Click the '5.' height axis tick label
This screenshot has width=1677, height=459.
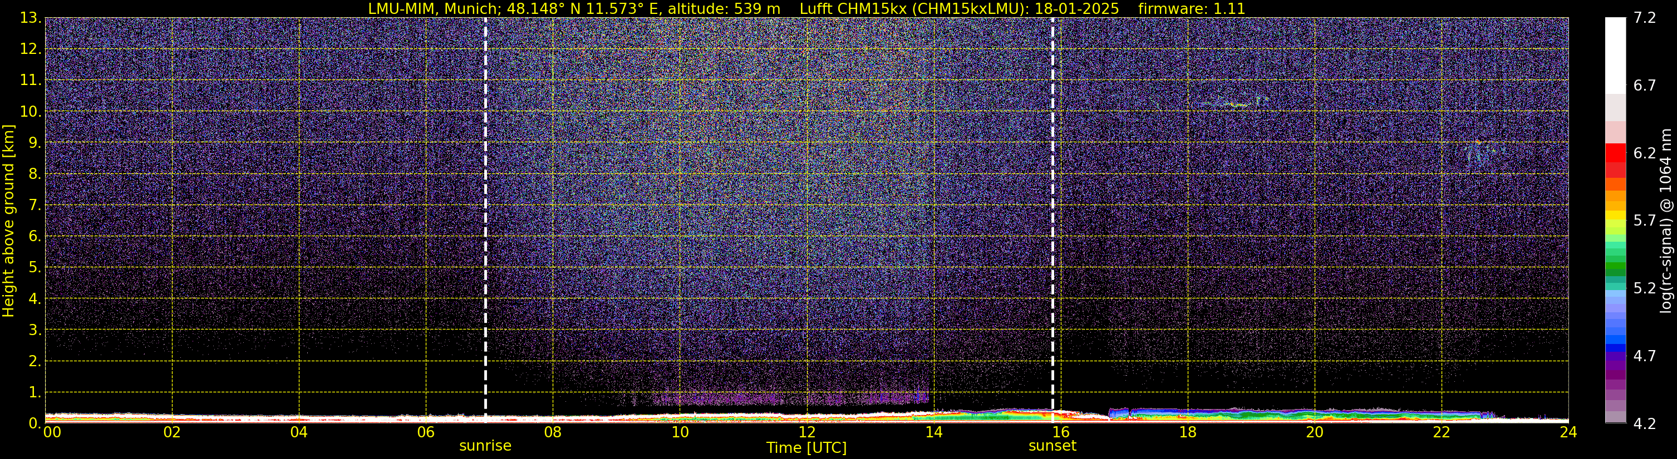click(x=35, y=268)
